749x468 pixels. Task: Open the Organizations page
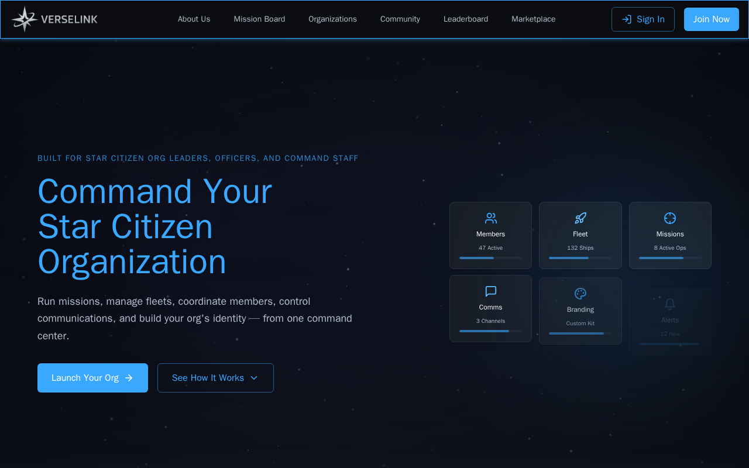(332, 19)
